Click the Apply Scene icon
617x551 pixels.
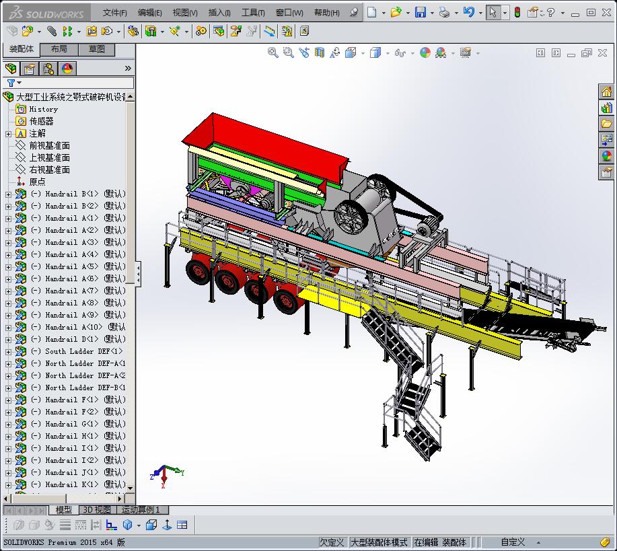tap(441, 52)
